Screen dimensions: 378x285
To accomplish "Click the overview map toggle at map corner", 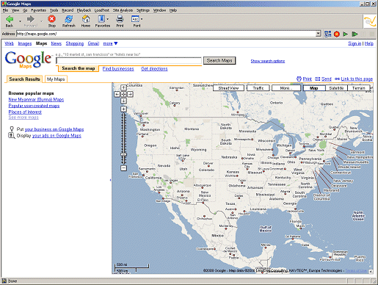I will tap(371, 271).
